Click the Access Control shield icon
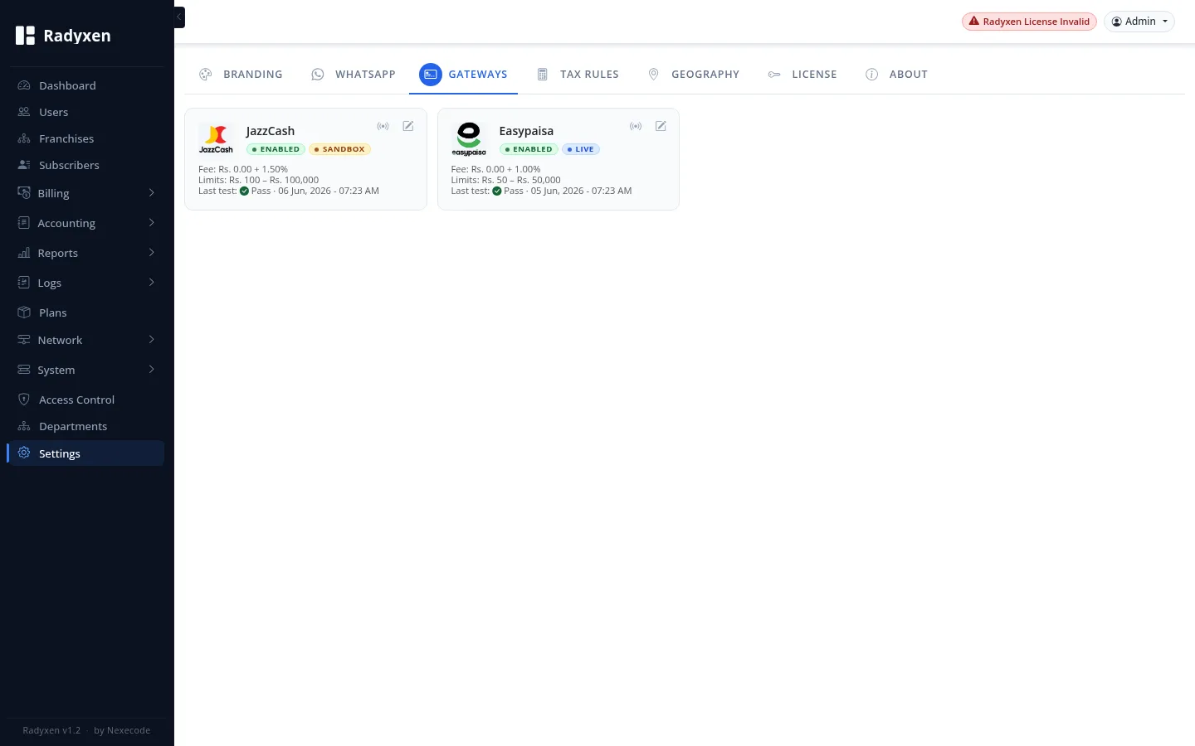The width and height of the screenshot is (1195, 746). pos(24,400)
